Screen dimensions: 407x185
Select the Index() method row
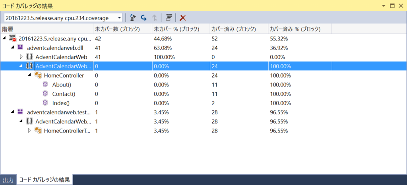point(203,103)
